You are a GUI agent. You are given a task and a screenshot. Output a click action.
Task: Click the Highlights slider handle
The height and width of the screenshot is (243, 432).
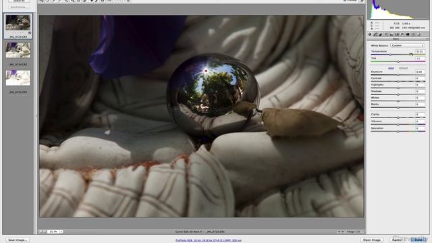click(398, 88)
